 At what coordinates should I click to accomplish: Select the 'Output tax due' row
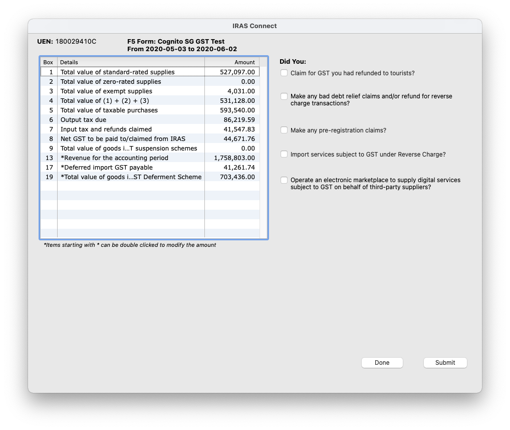[150, 119]
